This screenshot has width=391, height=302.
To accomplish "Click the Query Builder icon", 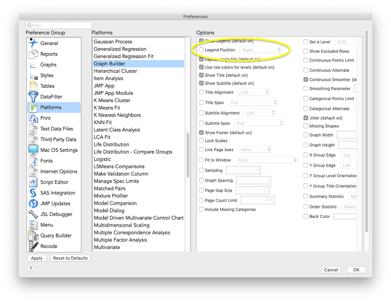I will [33, 236].
